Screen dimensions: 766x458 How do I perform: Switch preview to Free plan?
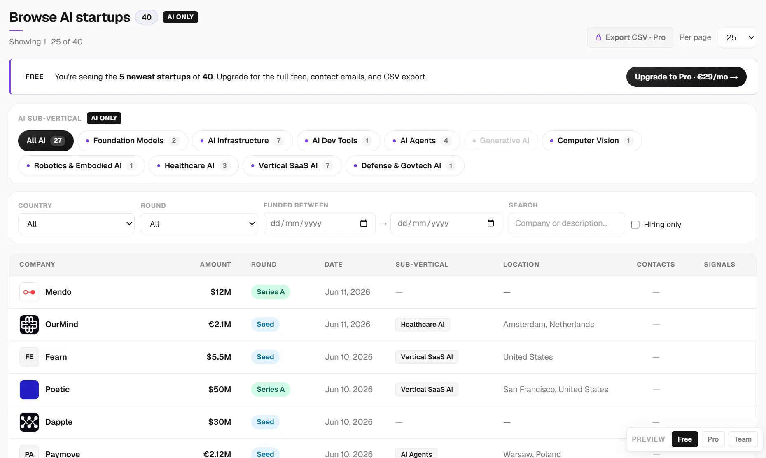684,439
